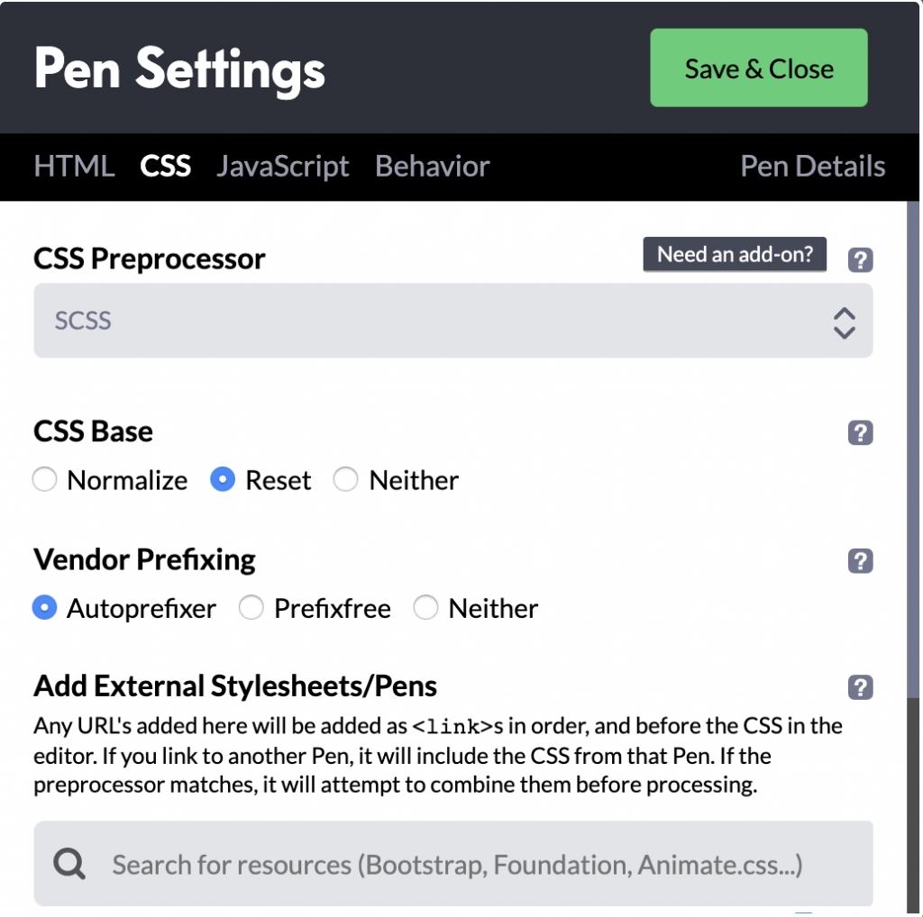Image resolution: width=923 pixels, height=917 pixels.
Task: Open the JavaScript settings tab
Action: [x=282, y=167]
